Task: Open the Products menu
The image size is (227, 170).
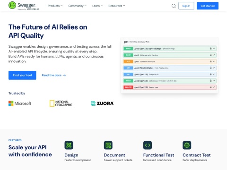Action: click(x=55, y=6)
